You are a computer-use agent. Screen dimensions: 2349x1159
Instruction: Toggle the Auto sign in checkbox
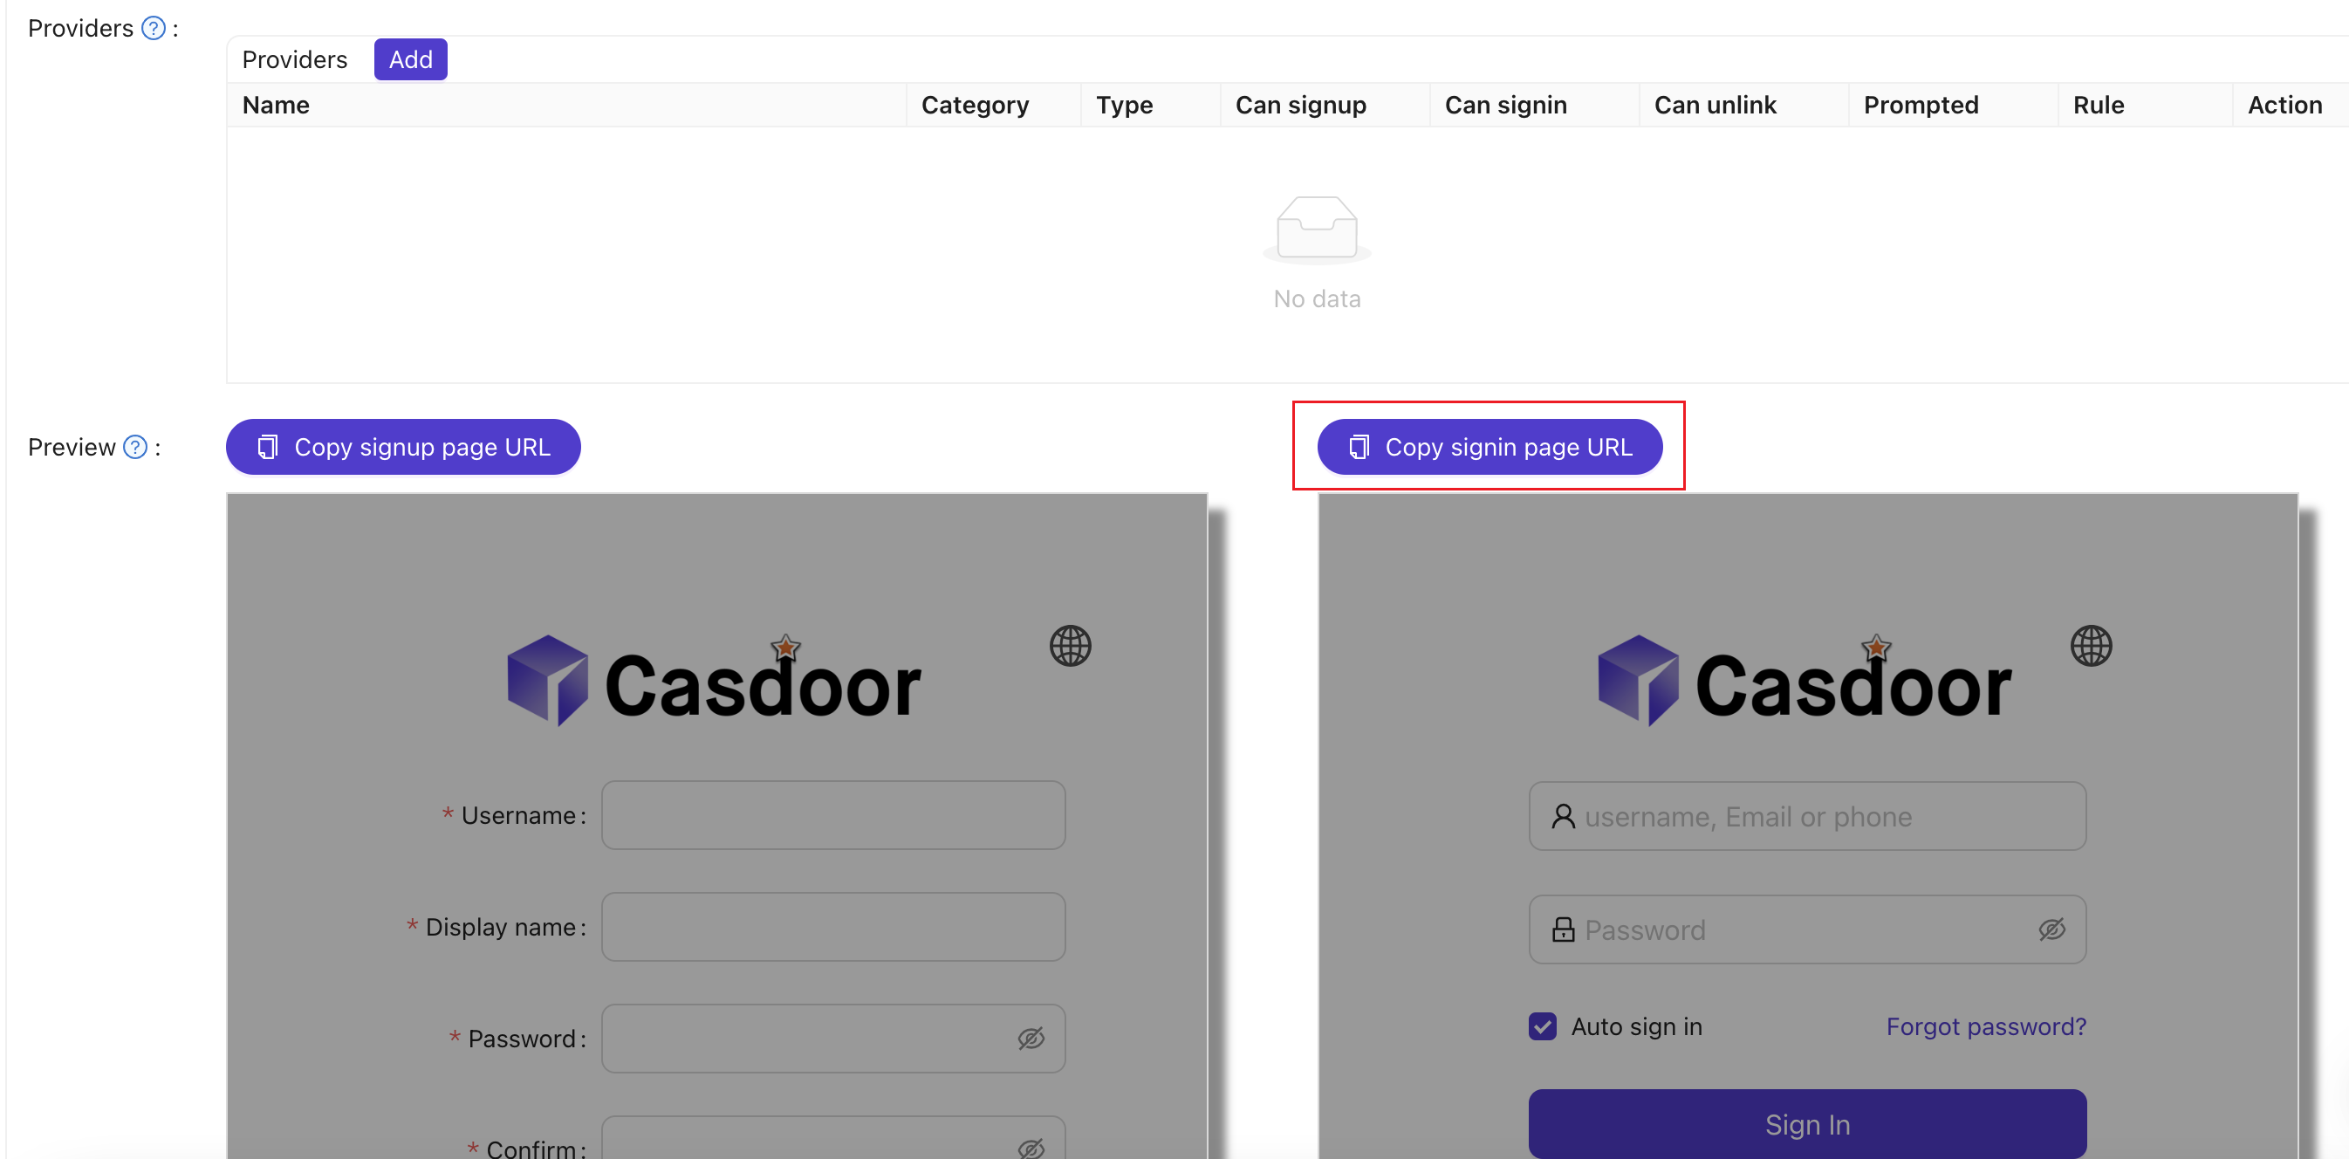point(1541,1025)
